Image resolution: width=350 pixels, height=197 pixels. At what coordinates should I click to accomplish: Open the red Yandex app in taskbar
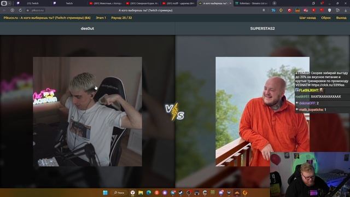tap(157, 193)
